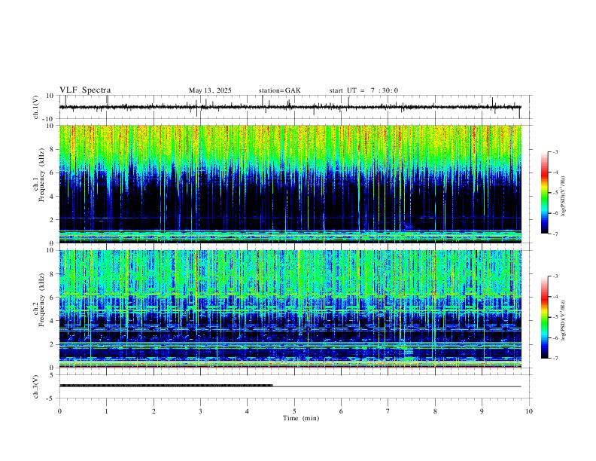The height and width of the screenshot is (461, 596).
Task: Click the ch.2 spectrogram color scale bar
Action: [544, 317]
